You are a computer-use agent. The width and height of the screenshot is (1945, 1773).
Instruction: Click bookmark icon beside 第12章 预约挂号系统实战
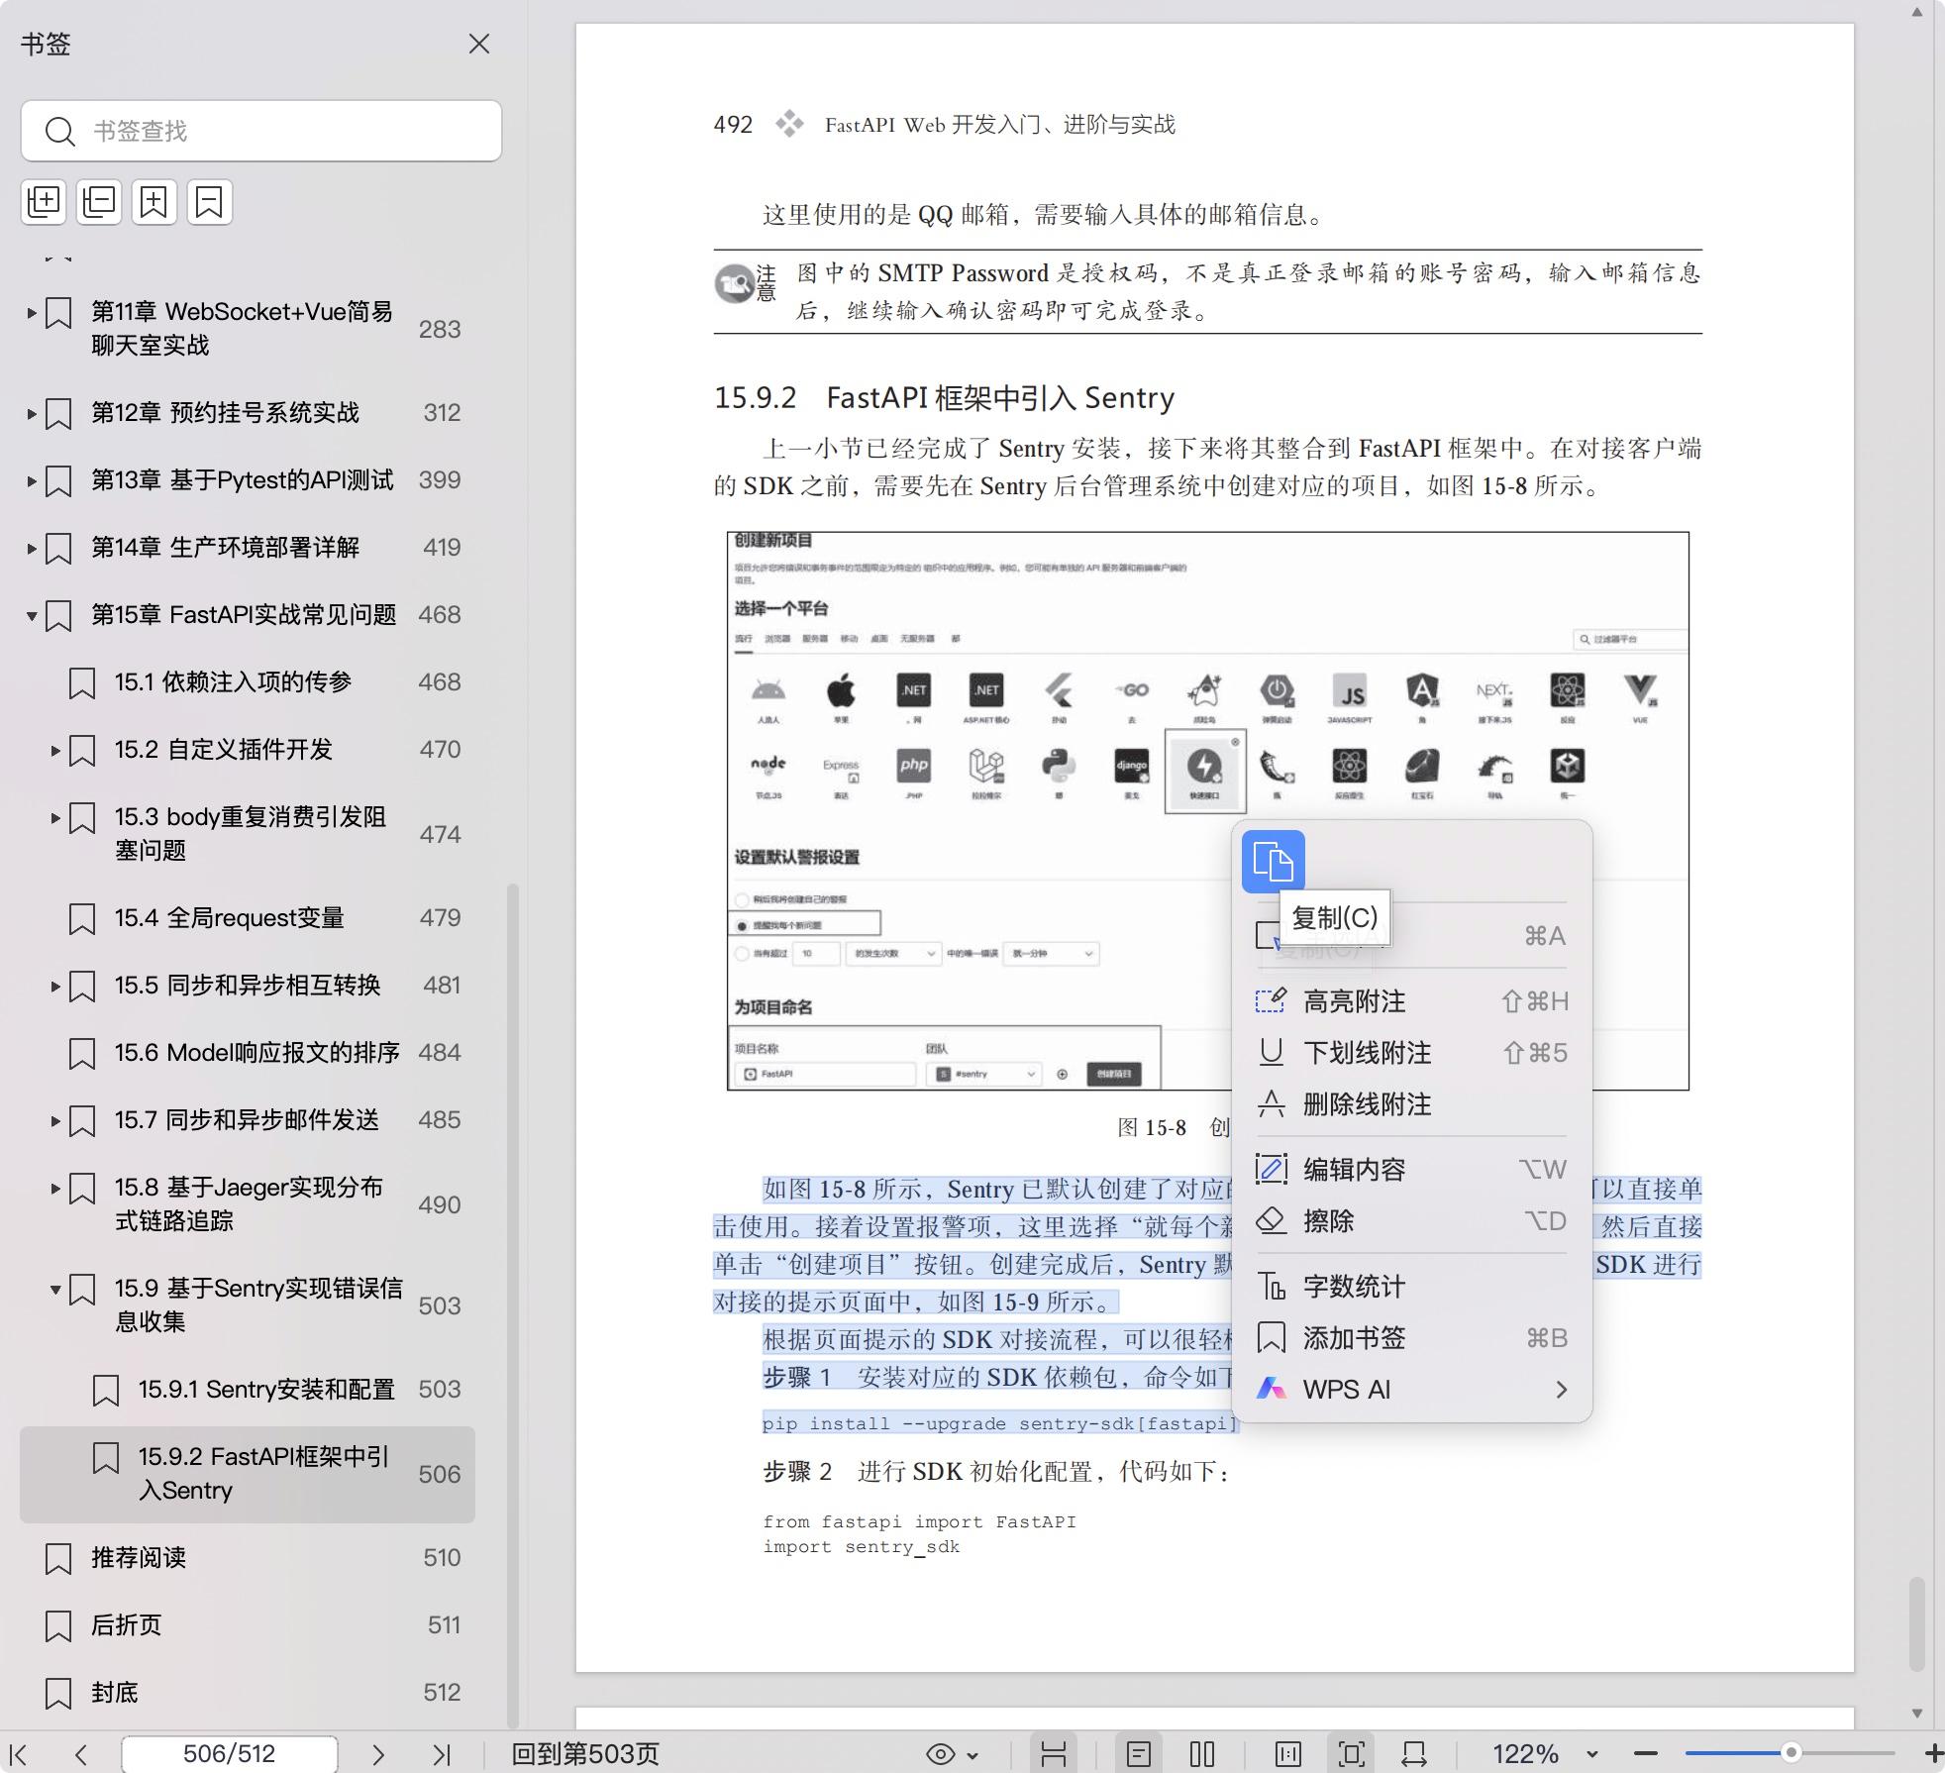click(x=58, y=413)
